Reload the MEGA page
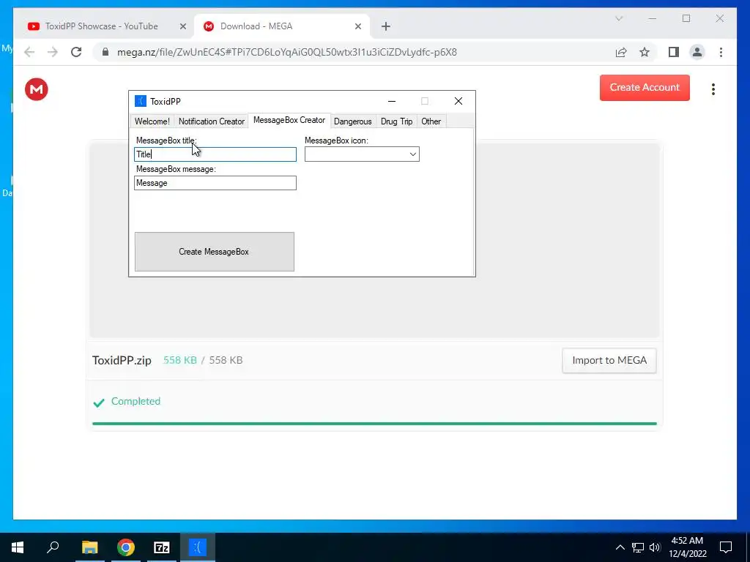Screen dimensions: 750x562 76,52
